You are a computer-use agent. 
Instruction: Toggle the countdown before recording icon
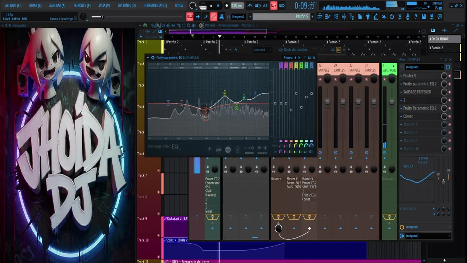pyautogui.click(x=266, y=5)
